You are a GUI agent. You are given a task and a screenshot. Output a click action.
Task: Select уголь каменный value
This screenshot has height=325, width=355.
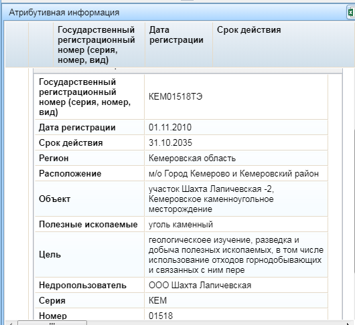click(181, 225)
